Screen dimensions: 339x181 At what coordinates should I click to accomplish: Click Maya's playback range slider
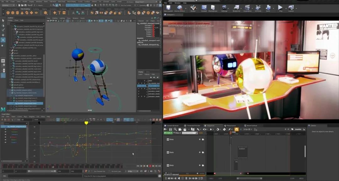41,171
